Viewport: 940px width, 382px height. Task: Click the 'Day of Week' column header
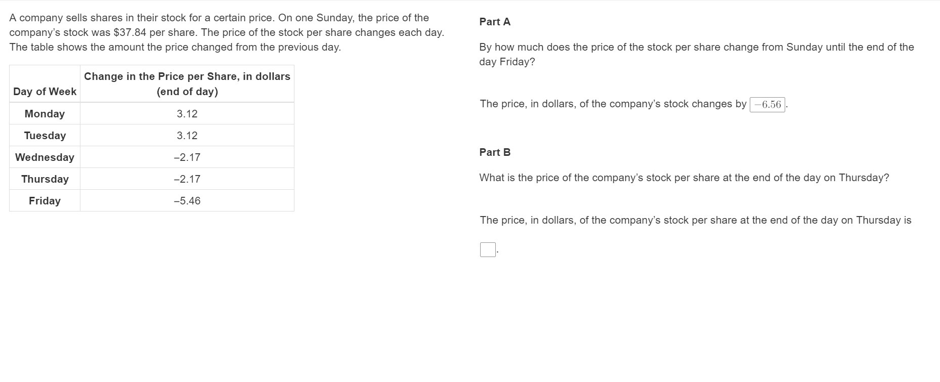pyautogui.click(x=45, y=92)
